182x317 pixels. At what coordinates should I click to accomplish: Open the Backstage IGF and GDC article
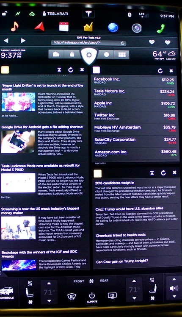pos(39,254)
